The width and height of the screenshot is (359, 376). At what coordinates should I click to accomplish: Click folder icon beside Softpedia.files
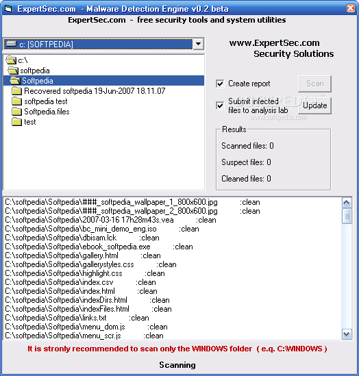tap(17, 112)
